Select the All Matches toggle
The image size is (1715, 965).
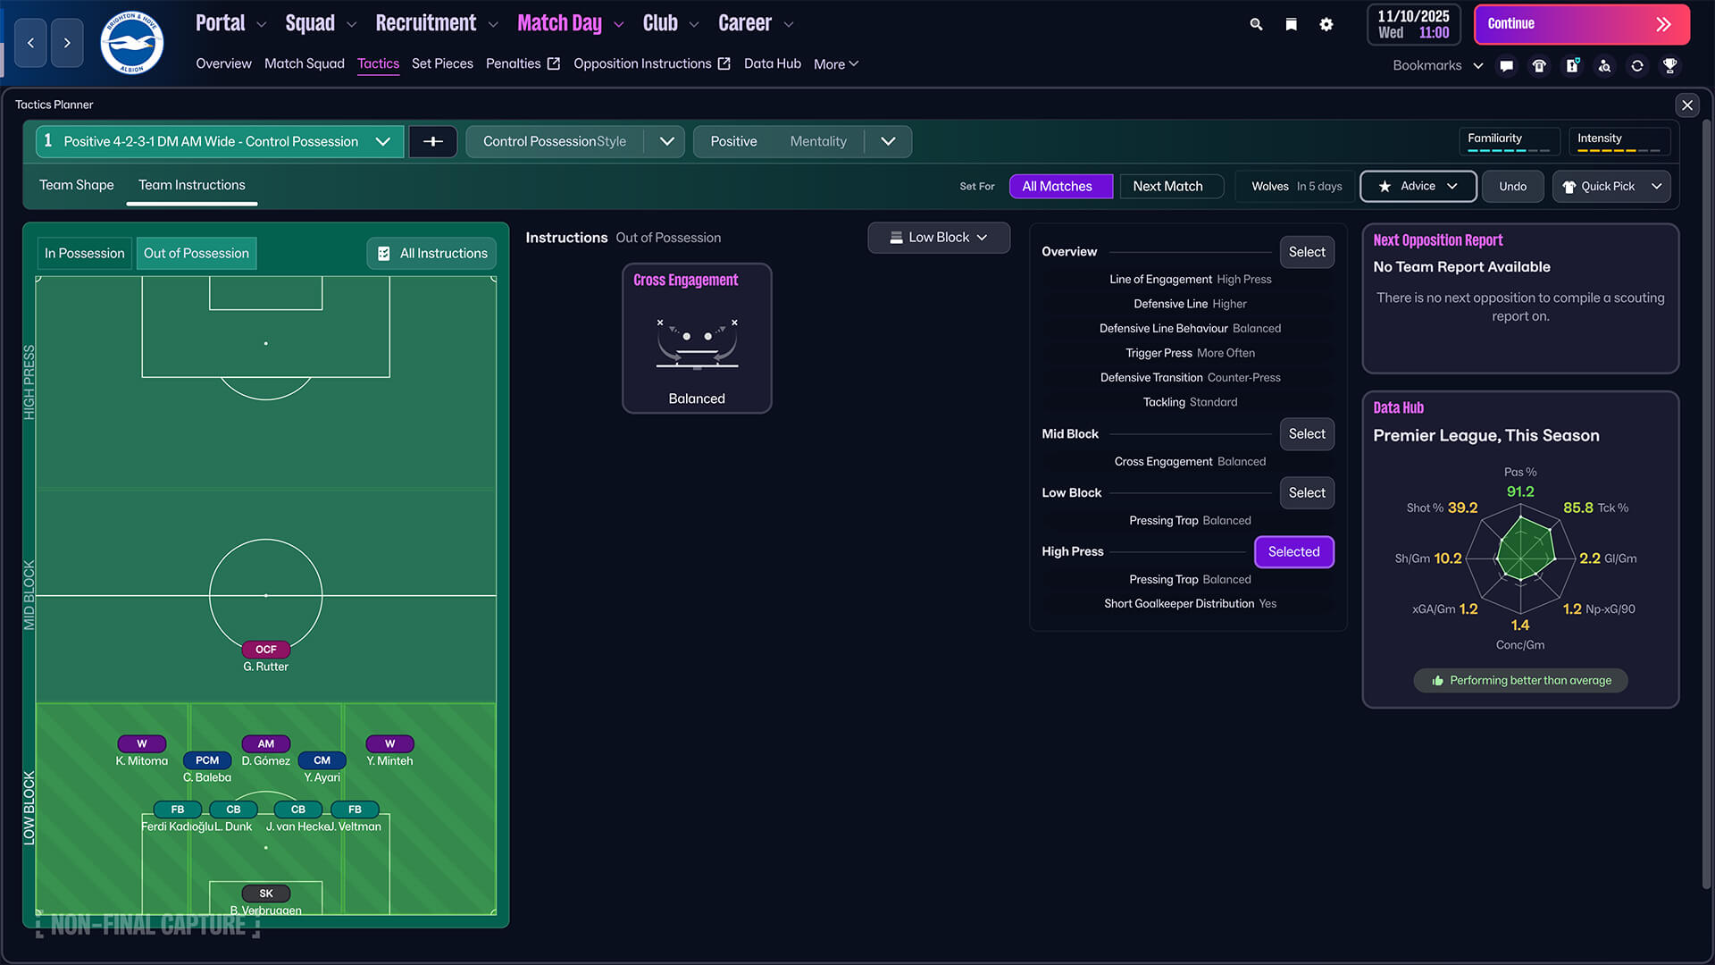(x=1060, y=186)
